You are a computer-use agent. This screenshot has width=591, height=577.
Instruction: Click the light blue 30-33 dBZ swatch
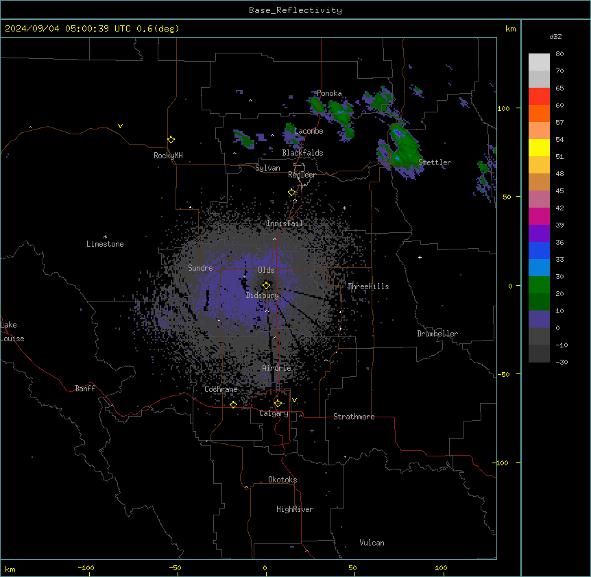pyautogui.click(x=539, y=268)
